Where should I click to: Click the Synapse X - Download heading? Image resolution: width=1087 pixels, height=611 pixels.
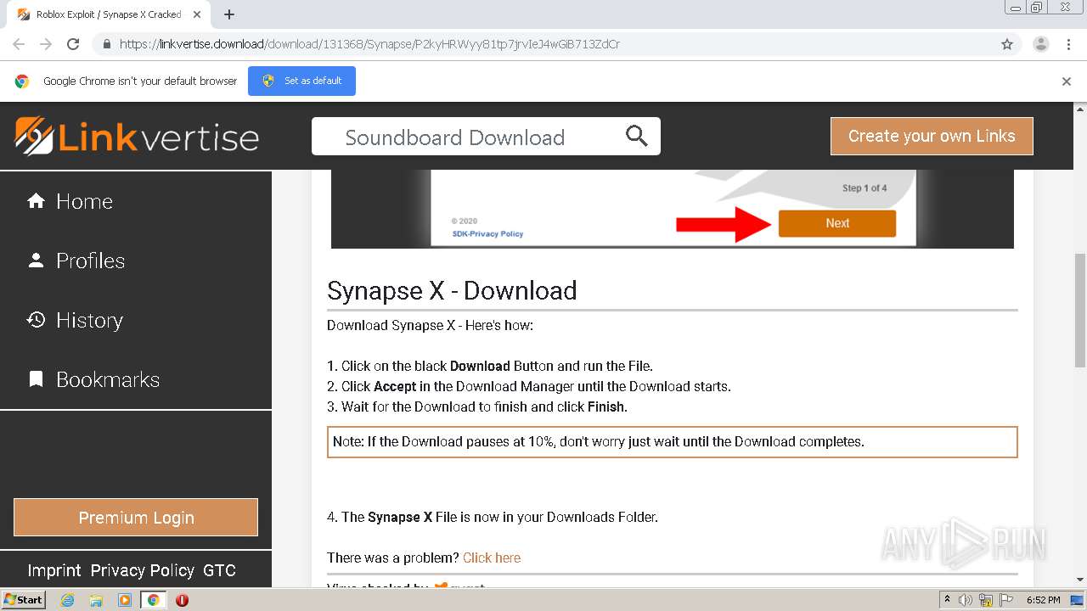(452, 290)
